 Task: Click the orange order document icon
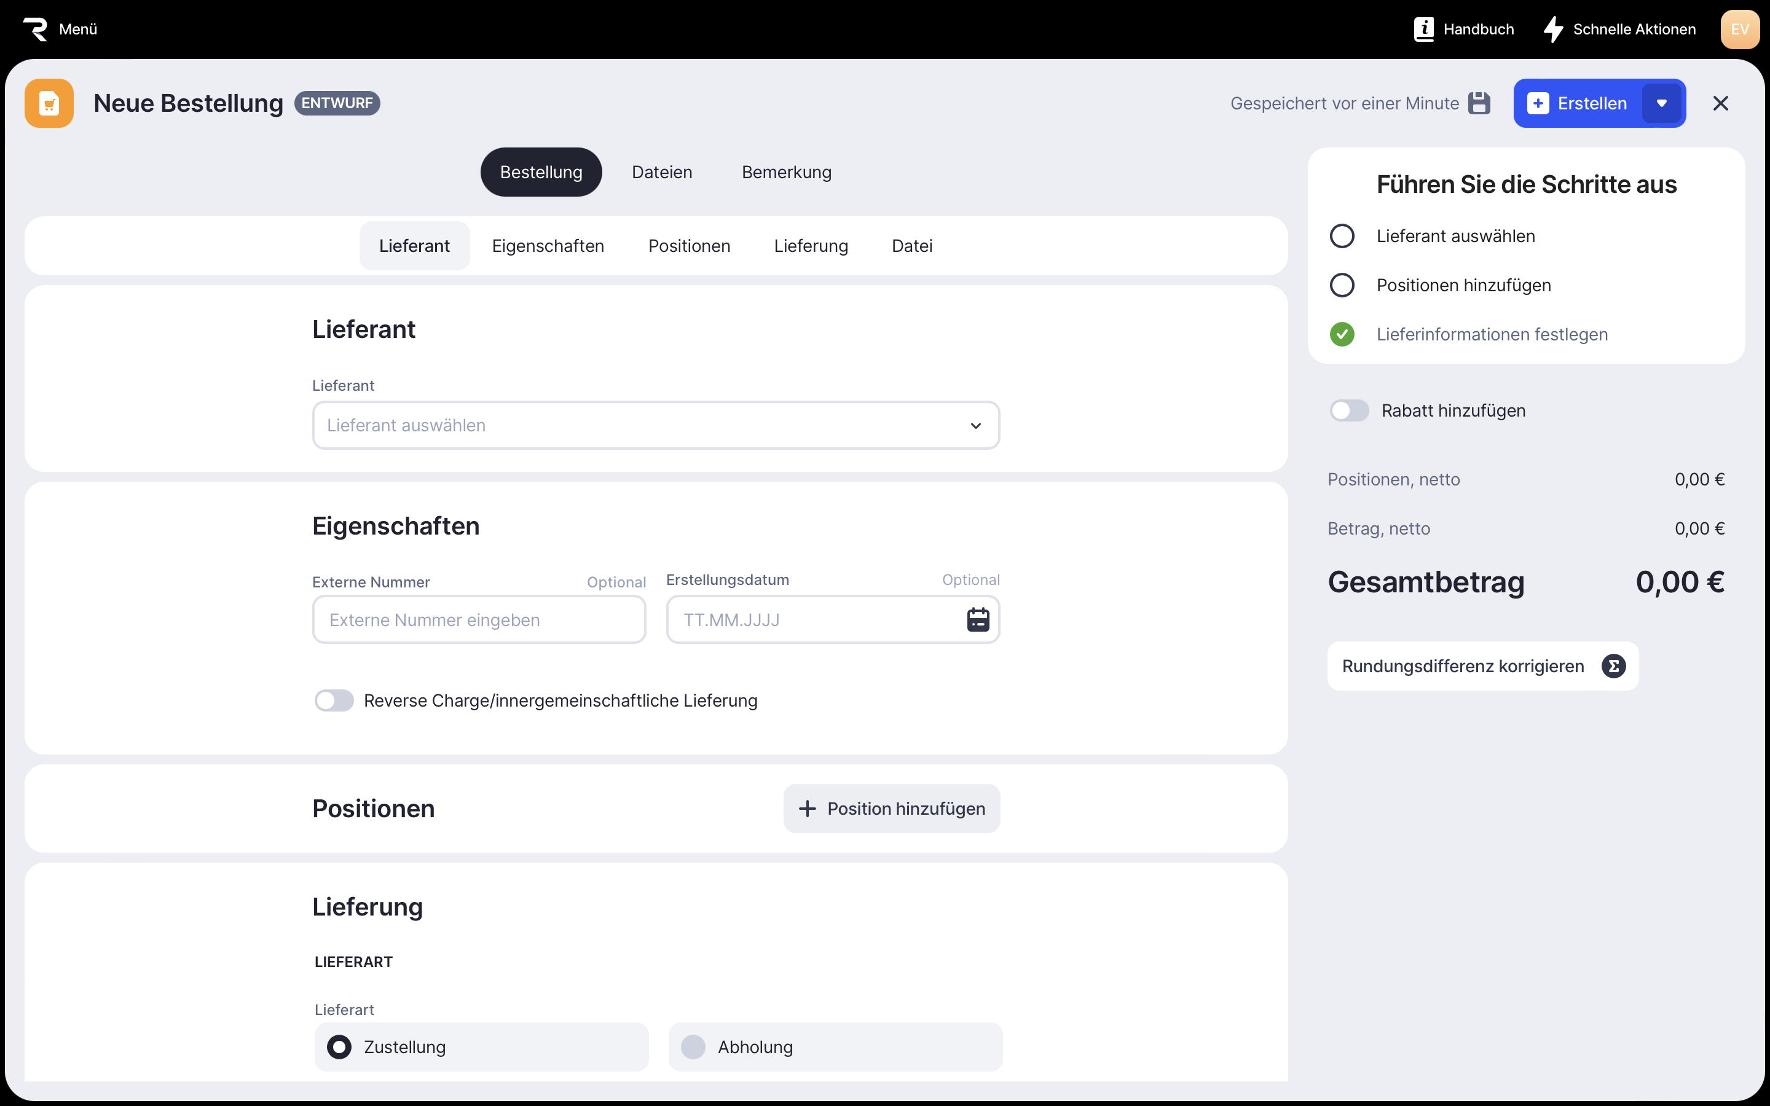tap(49, 103)
